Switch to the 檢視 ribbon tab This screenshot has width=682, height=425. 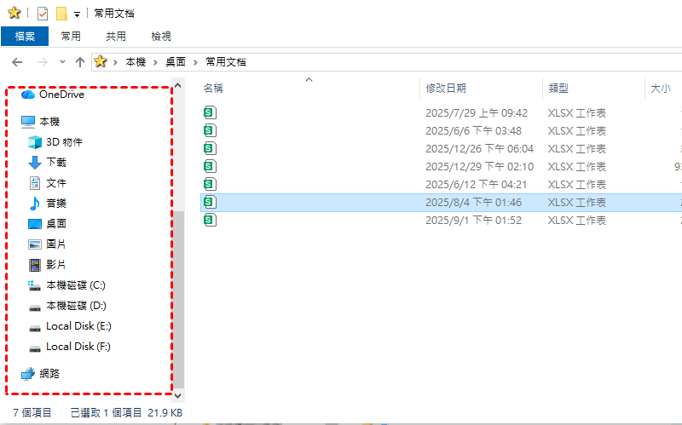coord(160,37)
